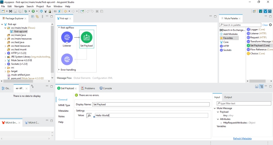Click type filter text field
The image size is (273, 145).
(x=244, y=103)
